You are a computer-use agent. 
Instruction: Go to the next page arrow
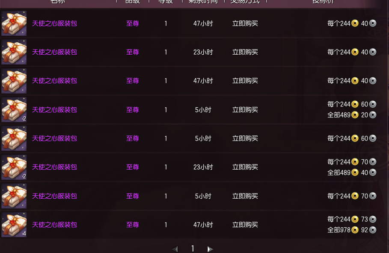coord(210,249)
